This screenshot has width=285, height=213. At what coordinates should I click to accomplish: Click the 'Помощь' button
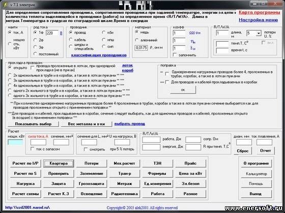256,183
